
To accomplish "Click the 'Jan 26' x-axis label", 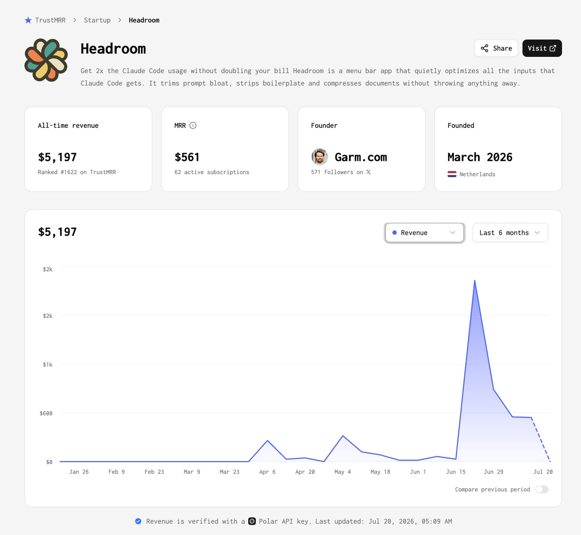I will [x=79, y=472].
